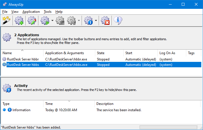The height and width of the screenshot is (130, 203).
Task: Click Stopped state of hbbs row
Action: 103,65
